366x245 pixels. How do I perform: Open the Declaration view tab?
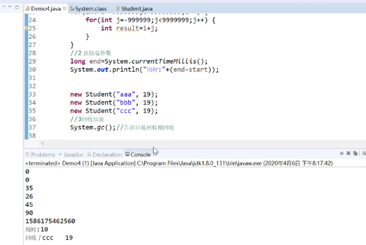coord(104,155)
